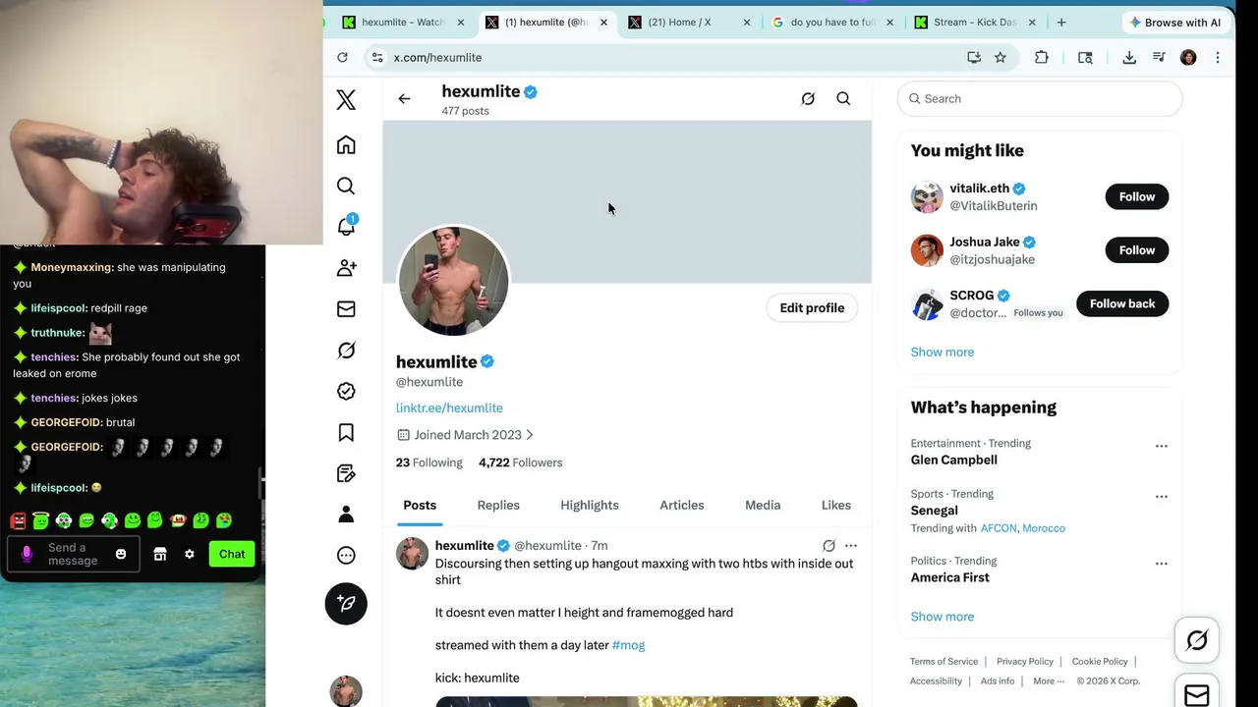Switch to the Highlights tab
1258x707 pixels.
[x=590, y=505]
